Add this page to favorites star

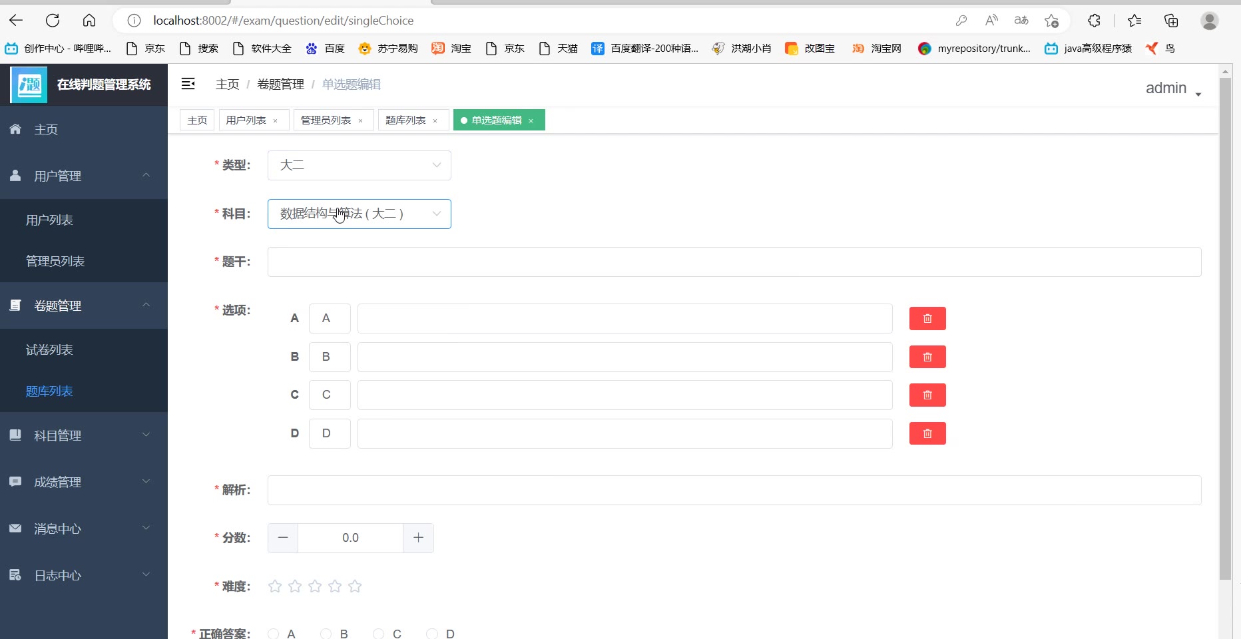[x=1052, y=21]
